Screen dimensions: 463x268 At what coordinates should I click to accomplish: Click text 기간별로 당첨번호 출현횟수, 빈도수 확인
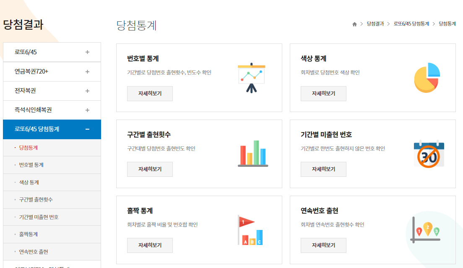pyautogui.click(x=169, y=72)
